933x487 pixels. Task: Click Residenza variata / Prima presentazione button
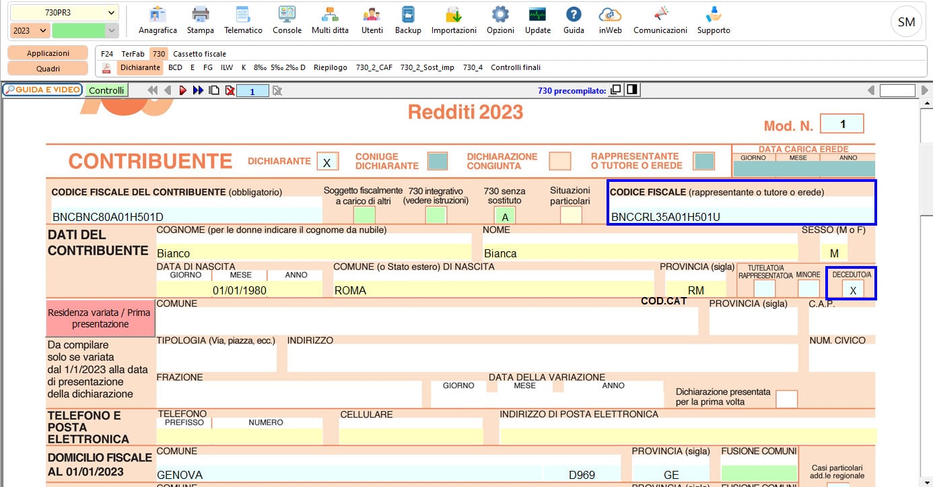(101, 319)
